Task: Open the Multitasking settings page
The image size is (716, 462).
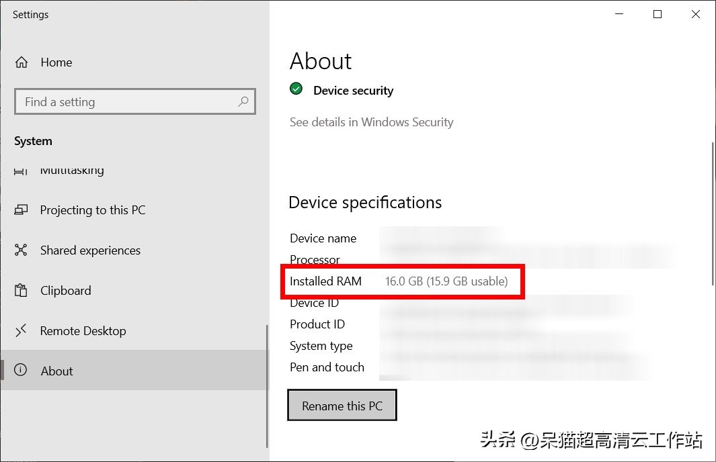Action: click(x=72, y=171)
